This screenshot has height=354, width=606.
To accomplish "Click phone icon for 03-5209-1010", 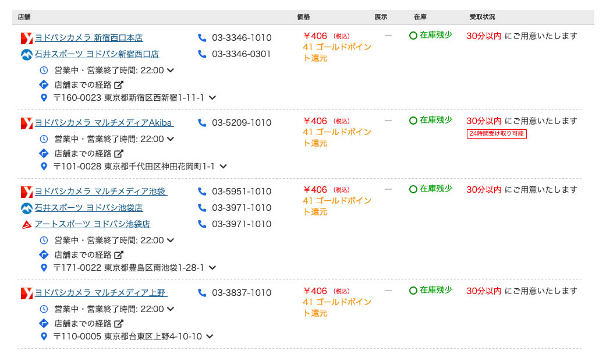I will pyautogui.click(x=202, y=122).
